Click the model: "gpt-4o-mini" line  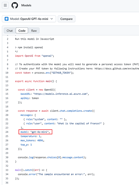(x=35, y=132)
